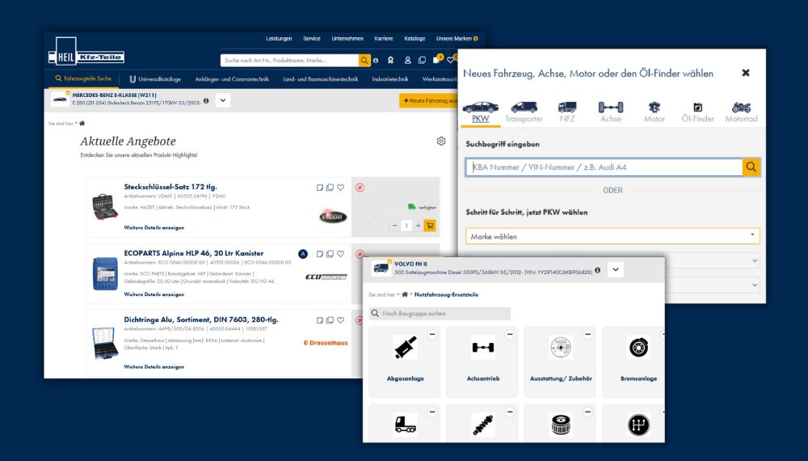Screen dimensions: 808x461
Task: Open the compare list icon in header
Action: click(422, 61)
